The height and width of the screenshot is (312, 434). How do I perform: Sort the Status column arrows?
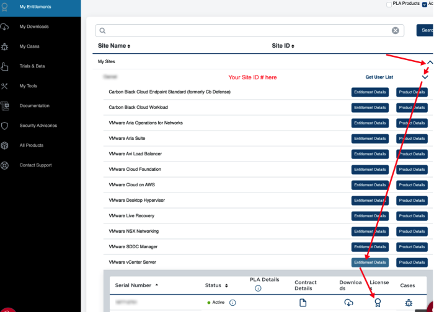[226, 285]
